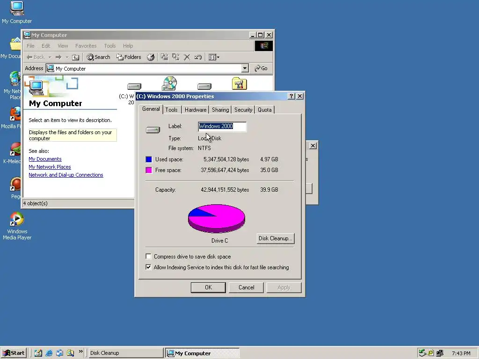Open the Forward history dropdown arrow
The height and width of the screenshot is (359, 479).
coord(67,57)
